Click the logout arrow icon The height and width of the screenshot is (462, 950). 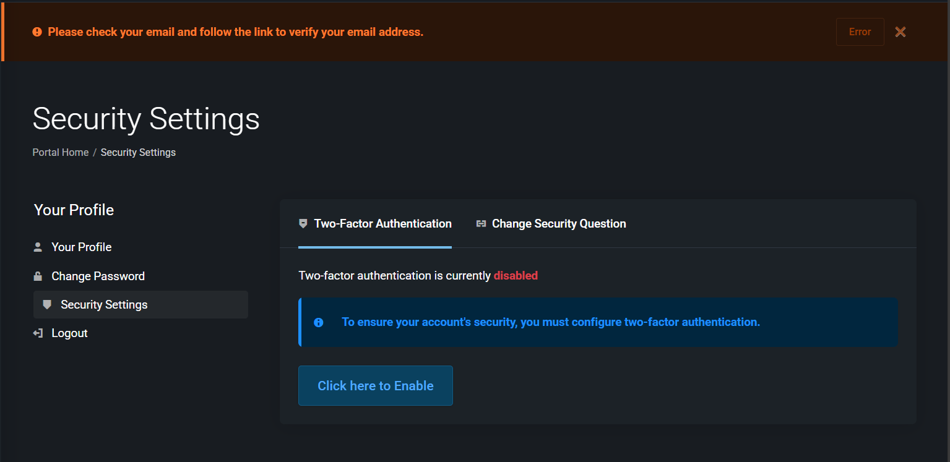click(x=38, y=333)
